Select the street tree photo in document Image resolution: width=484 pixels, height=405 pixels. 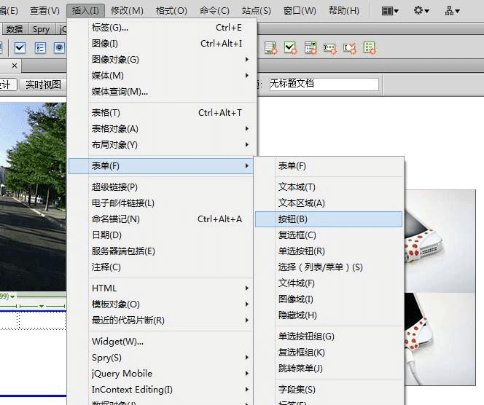click(x=33, y=197)
